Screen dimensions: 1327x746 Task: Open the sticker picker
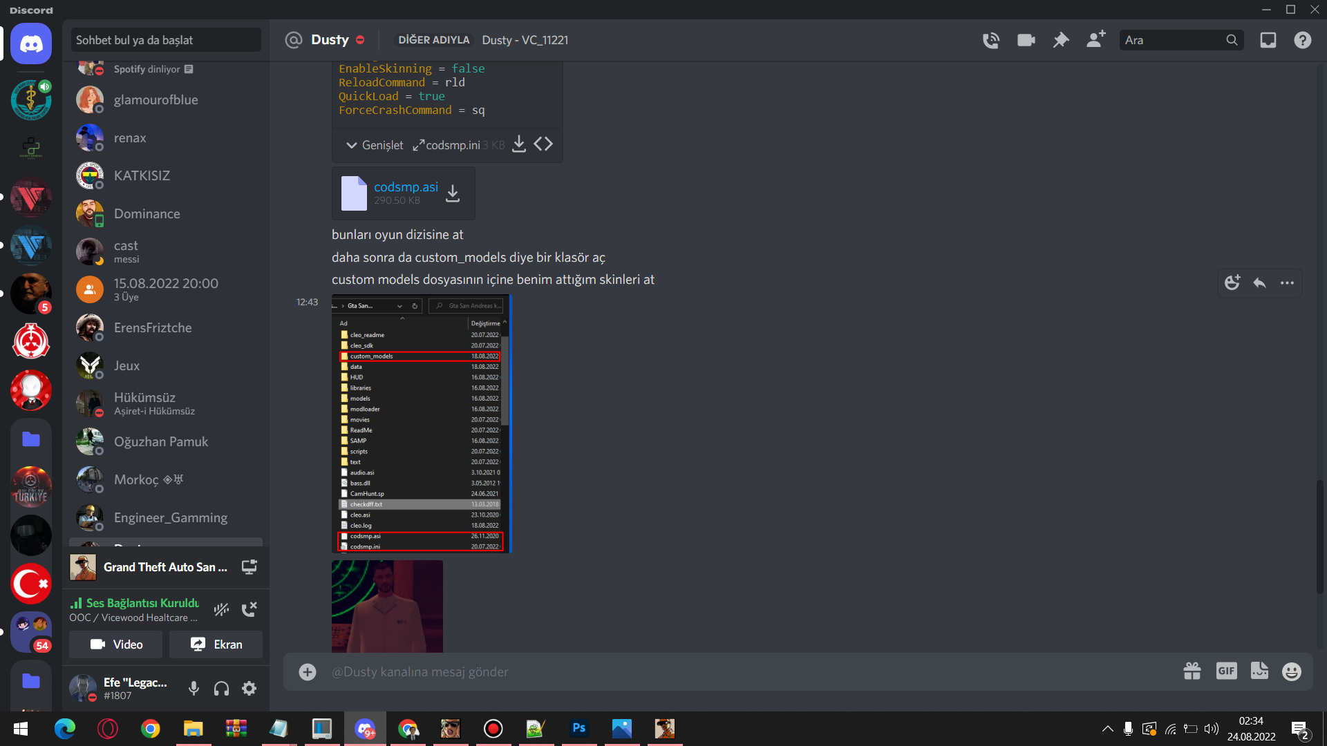coord(1259,671)
